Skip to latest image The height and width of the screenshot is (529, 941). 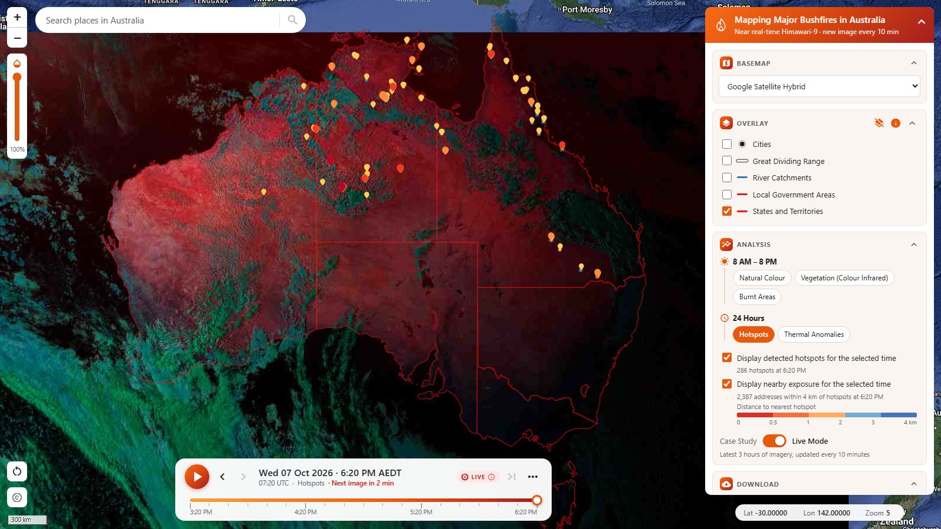511,477
